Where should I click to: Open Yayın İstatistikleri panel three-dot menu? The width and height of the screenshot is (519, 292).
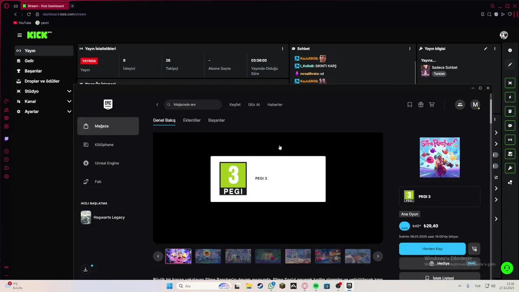[x=283, y=49]
